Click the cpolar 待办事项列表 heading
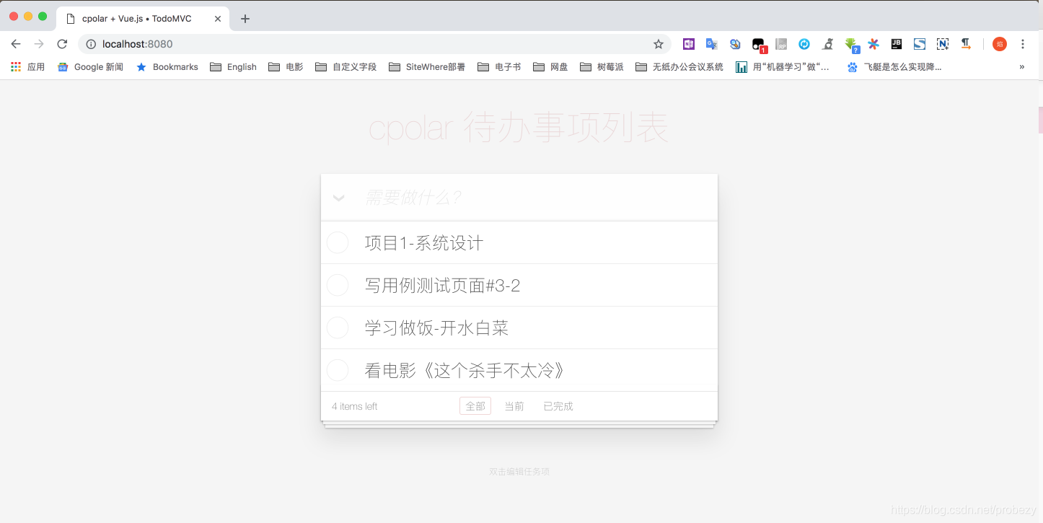The image size is (1043, 523). 519,128
